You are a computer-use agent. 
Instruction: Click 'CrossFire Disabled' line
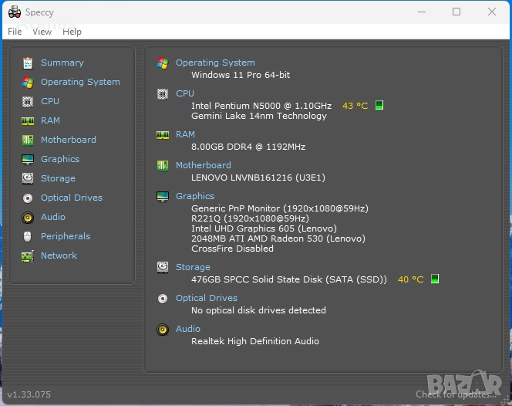[233, 249]
